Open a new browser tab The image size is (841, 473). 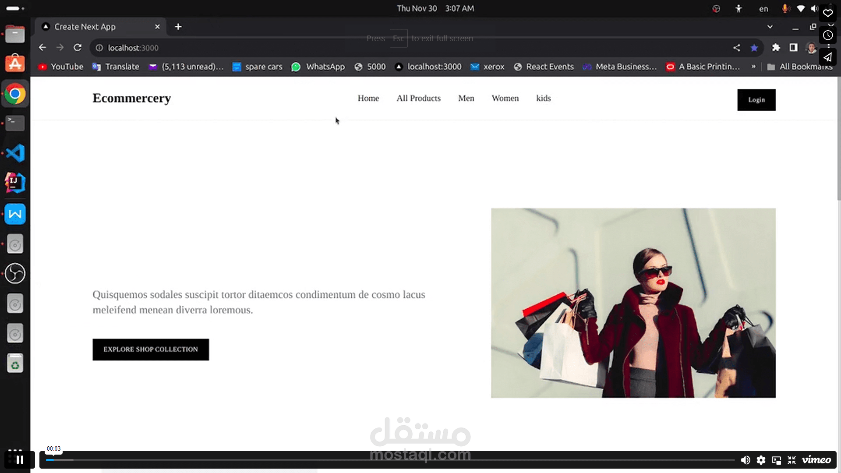pos(178,27)
